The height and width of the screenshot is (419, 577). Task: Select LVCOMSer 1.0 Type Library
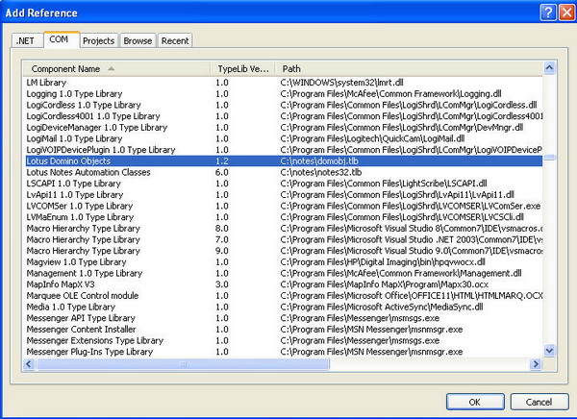pyautogui.click(x=284, y=206)
